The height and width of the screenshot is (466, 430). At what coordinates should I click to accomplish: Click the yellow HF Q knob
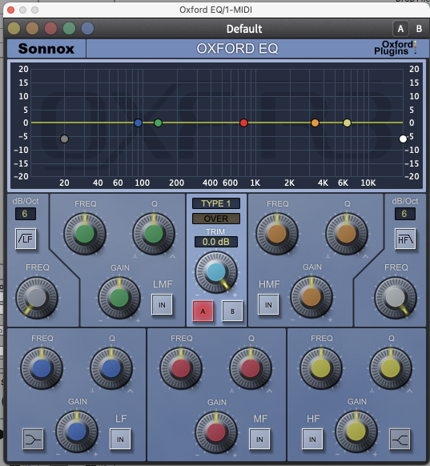391,368
